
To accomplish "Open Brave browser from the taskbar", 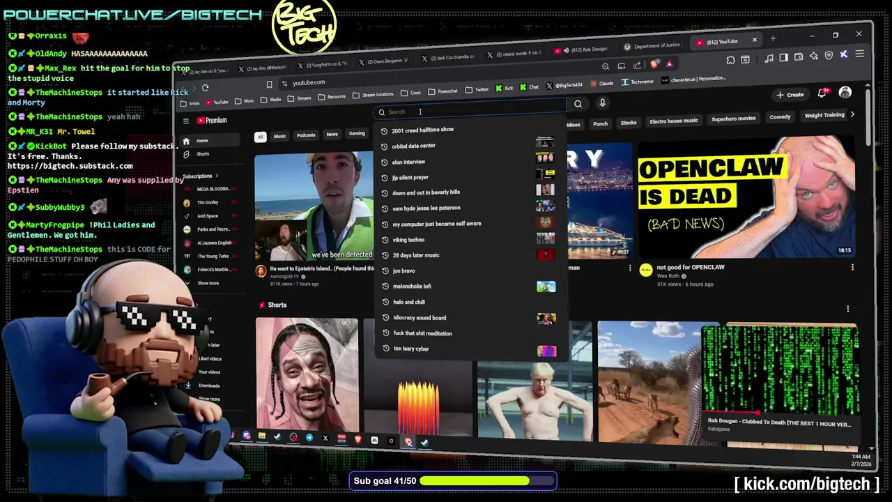I will (x=358, y=439).
